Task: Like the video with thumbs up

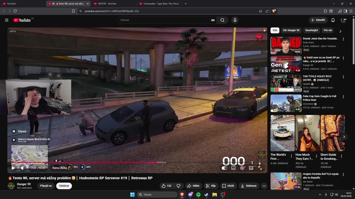Action: pos(166,186)
